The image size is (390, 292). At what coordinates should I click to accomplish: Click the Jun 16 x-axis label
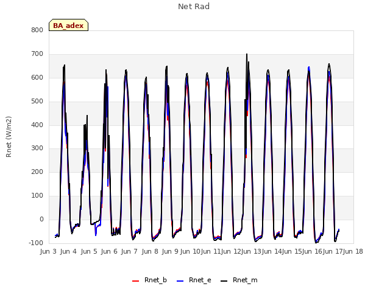pos(312,251)
